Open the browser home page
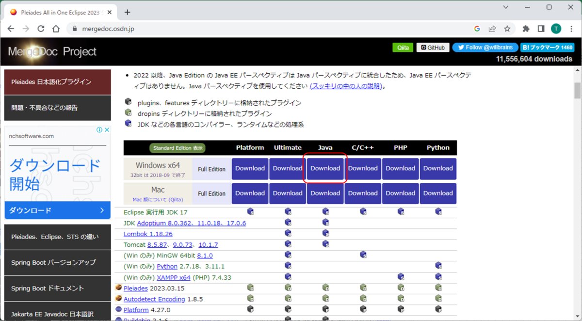Viewport: 582px width, 321px height. tap(56, 29)
